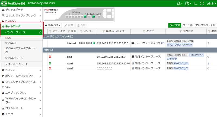Click IP 192.168.2.124 255.255.255.0 cell

pyautogui.click(x=113, y=64)
